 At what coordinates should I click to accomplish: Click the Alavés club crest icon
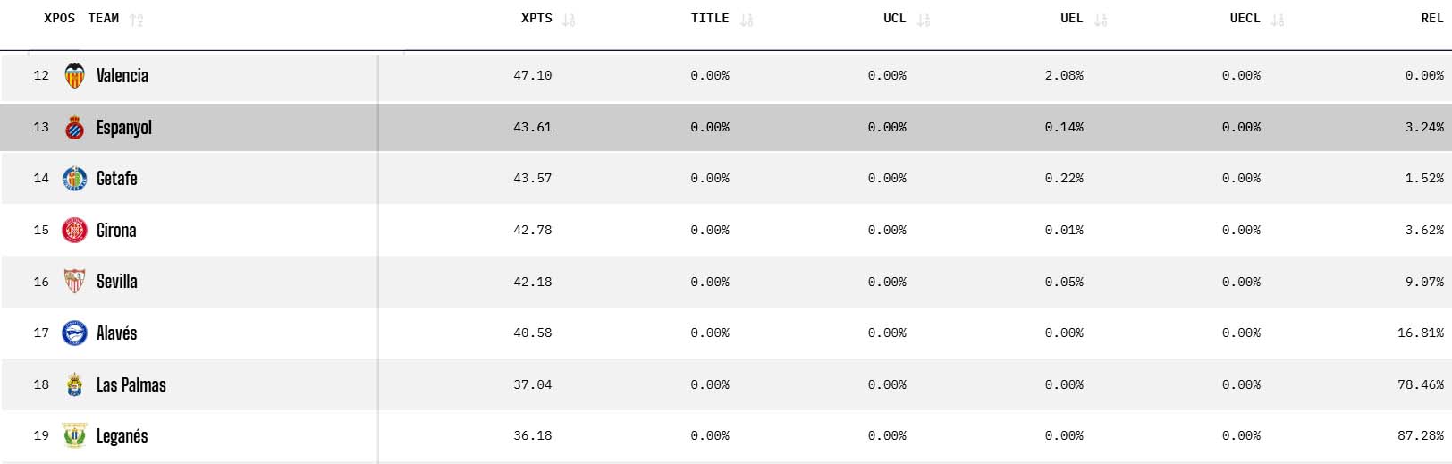pos(75,333)
